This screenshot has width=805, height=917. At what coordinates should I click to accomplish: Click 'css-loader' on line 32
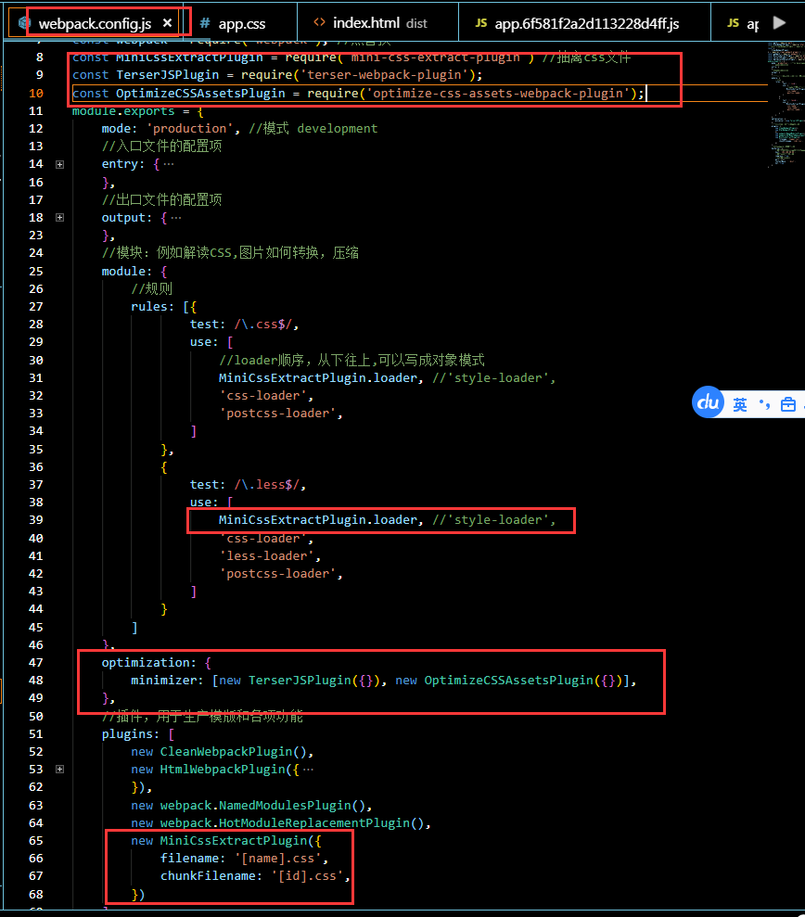tap(262, 396)
